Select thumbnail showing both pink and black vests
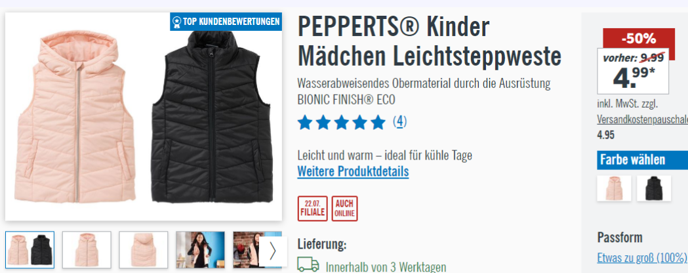The height and width of the screenshot is (273, 688). tap(30, 250)
